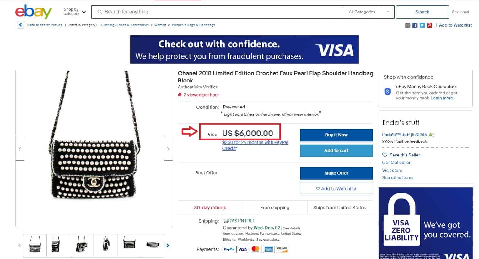Show previous product image with left arrow

coord(20,149)
